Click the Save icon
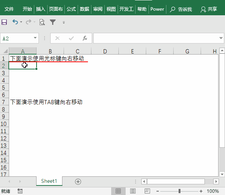Screen dimensions: 225x195 (x=4, y=22)
